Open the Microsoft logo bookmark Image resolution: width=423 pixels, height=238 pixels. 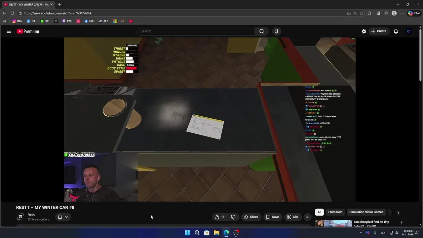coord(115,21)
